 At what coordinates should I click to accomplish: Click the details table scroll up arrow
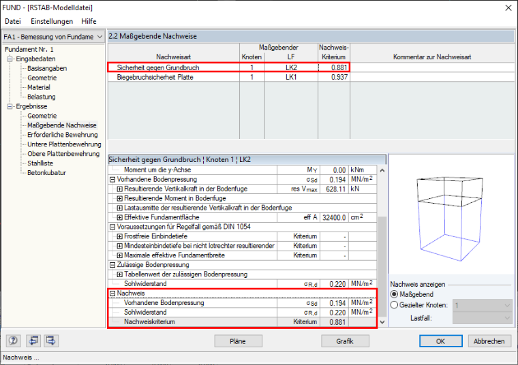[382, 171]
